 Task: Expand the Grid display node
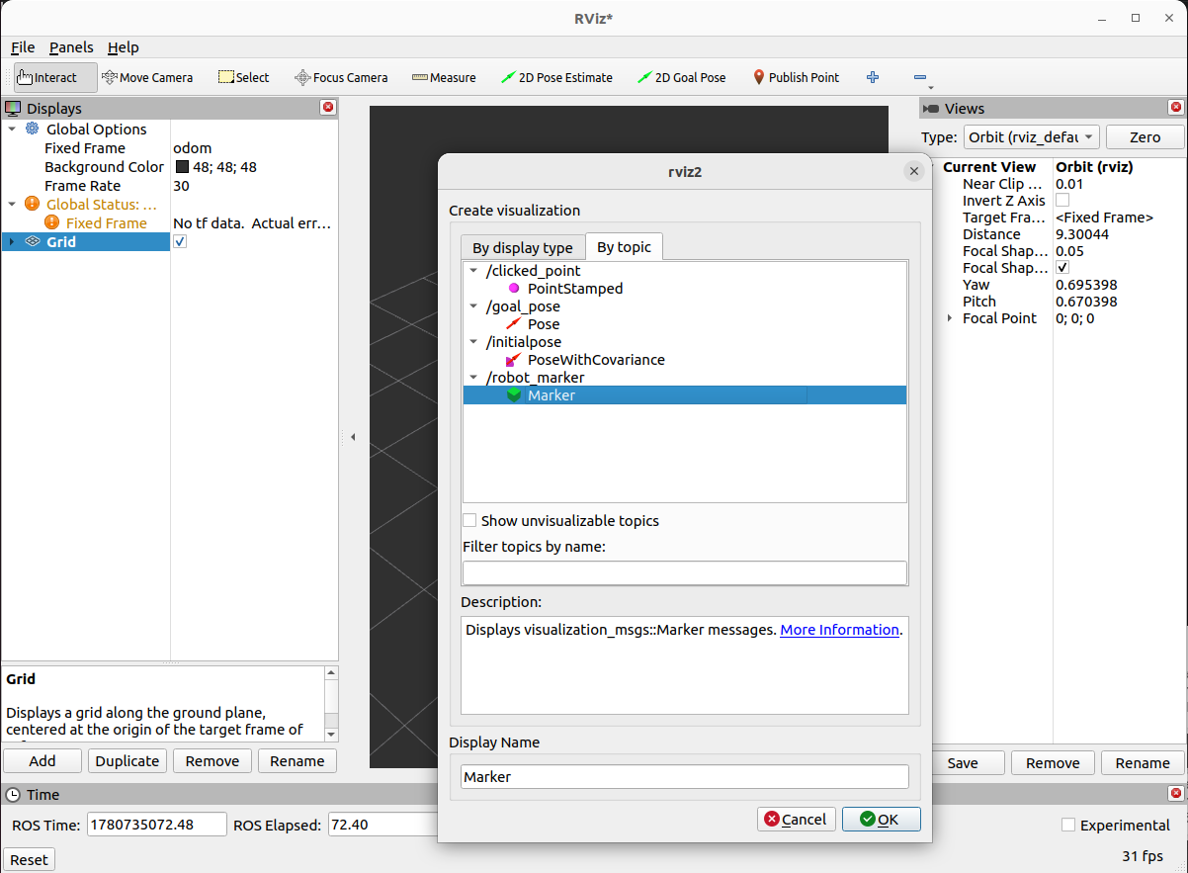click(12, 242)
